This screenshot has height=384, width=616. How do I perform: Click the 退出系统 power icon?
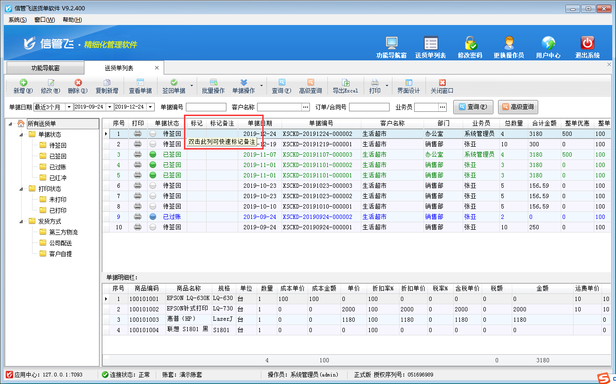tap(587, 43)
